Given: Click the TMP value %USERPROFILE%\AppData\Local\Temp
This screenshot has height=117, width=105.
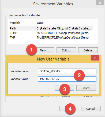Looking at the screenshot, I should [63, 37].
